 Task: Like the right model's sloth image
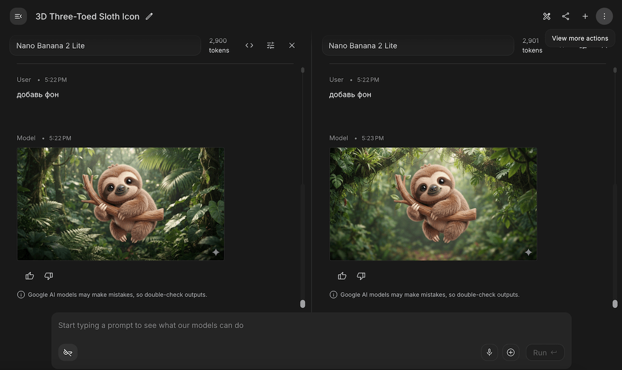(x=342, y=276)
